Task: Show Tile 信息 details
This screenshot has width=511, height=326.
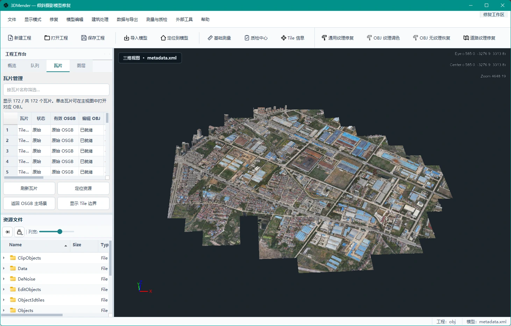Action: pos(293,38)
